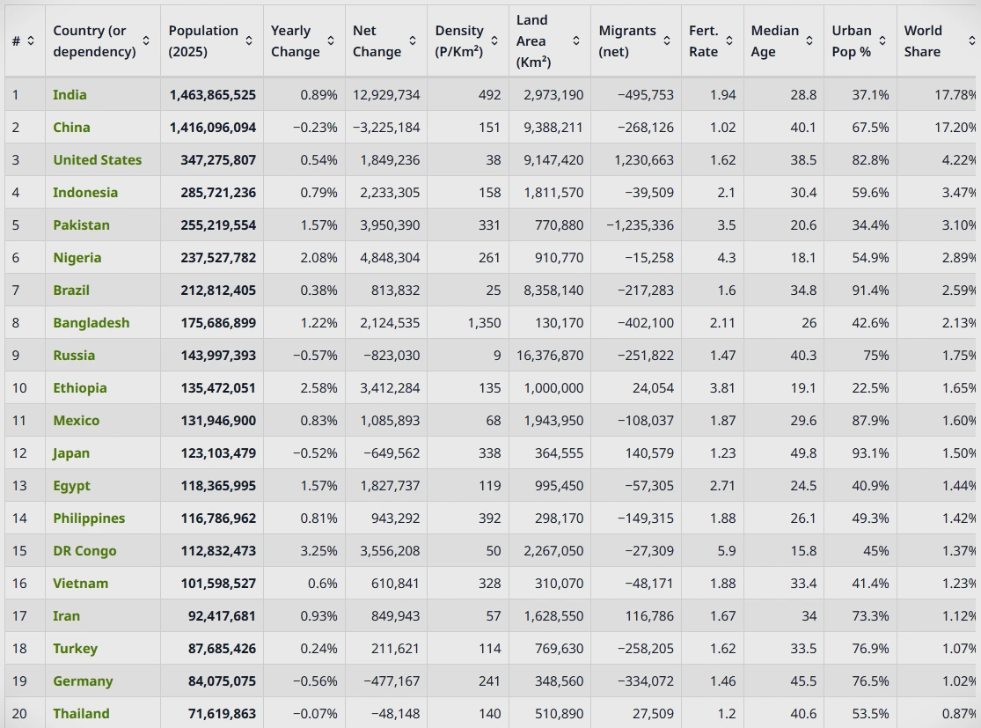This screenshot has height=728, width=981.
Task: Select Indonesia's land area 1,811,570
Action: point(553,192)
